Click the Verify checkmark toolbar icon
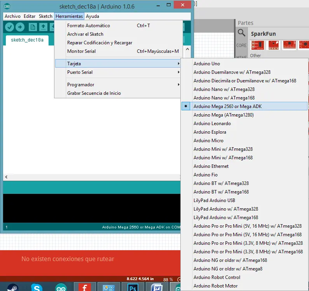The width and height of the screenshot is (309, 291). tap(9, 27)
